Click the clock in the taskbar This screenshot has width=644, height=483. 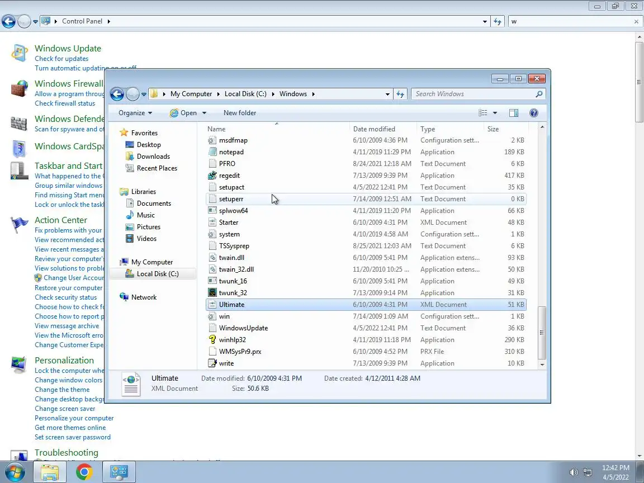[x=615, y=472]
